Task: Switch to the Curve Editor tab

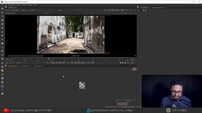Action: pos(25,66)
